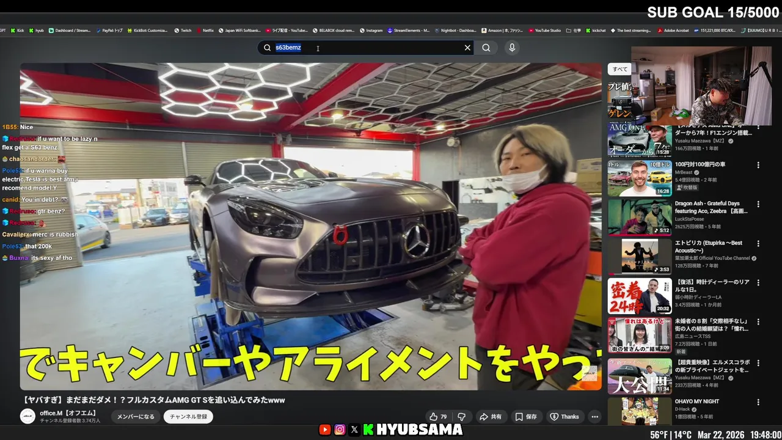Open options menu for Dragon Ash video
This screenshot has height=440, width=782.
(x=758, y=204)
